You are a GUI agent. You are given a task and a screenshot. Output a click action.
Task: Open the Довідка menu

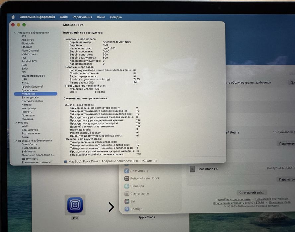tap(116, 17)
